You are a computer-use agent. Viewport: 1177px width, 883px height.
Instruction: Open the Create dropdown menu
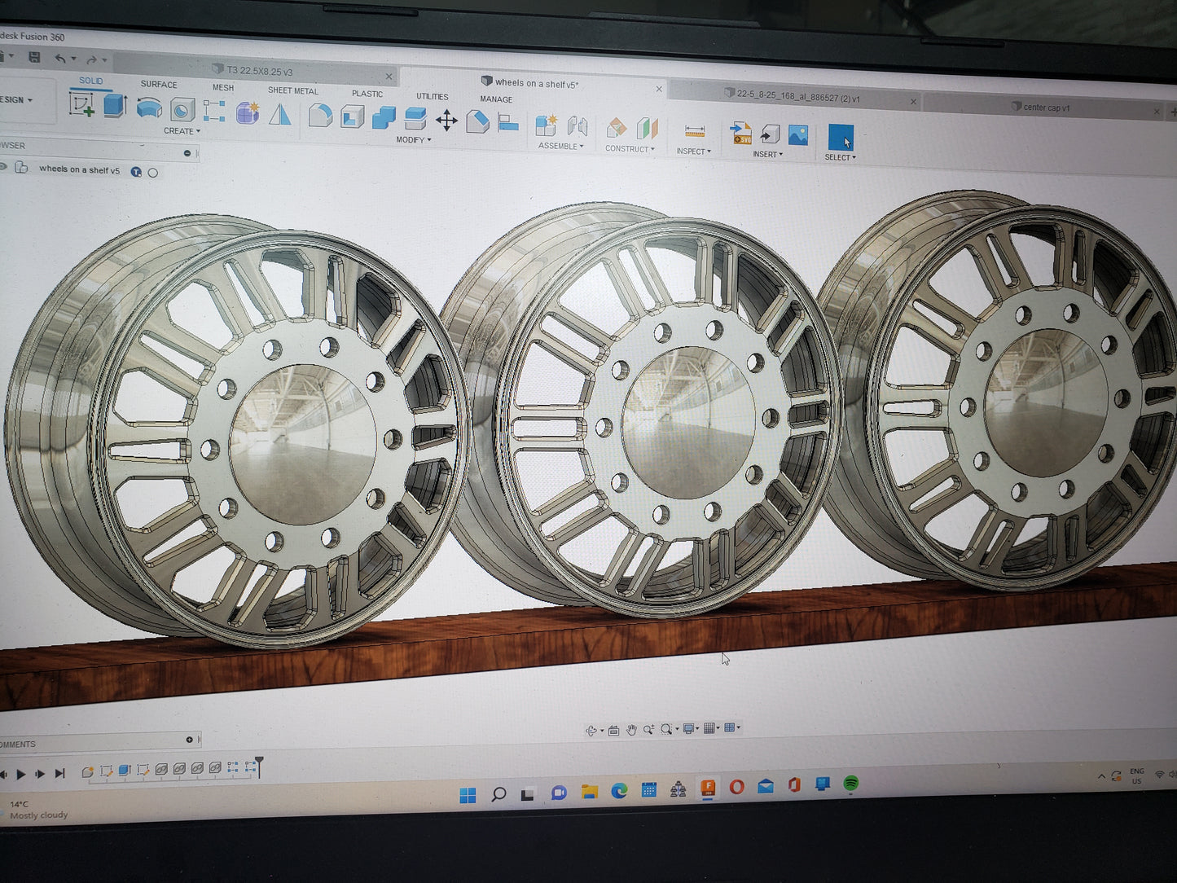point(182,131)
